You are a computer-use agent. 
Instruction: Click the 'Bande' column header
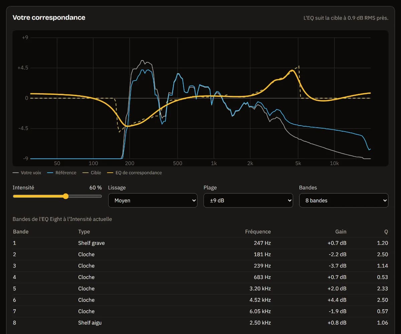click(21, 231)
